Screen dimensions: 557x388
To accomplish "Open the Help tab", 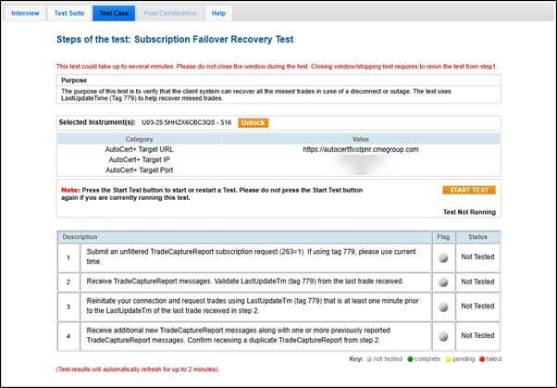I will [218, 13].
